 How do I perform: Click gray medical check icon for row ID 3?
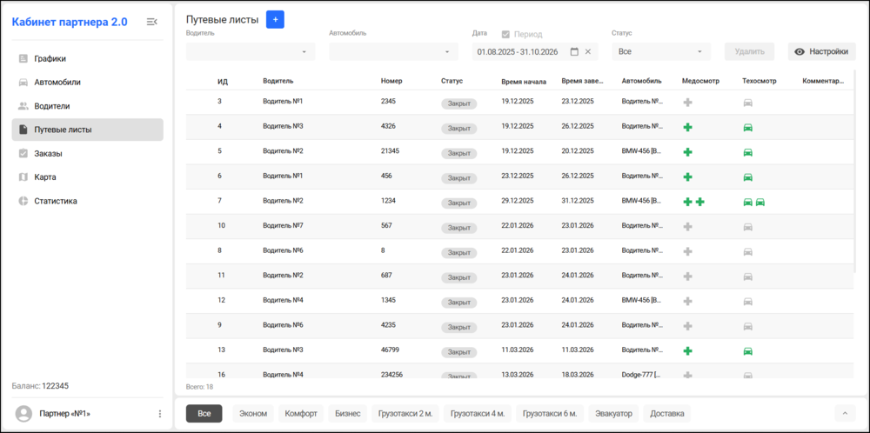pyautogui.click(x=687, y=103)
